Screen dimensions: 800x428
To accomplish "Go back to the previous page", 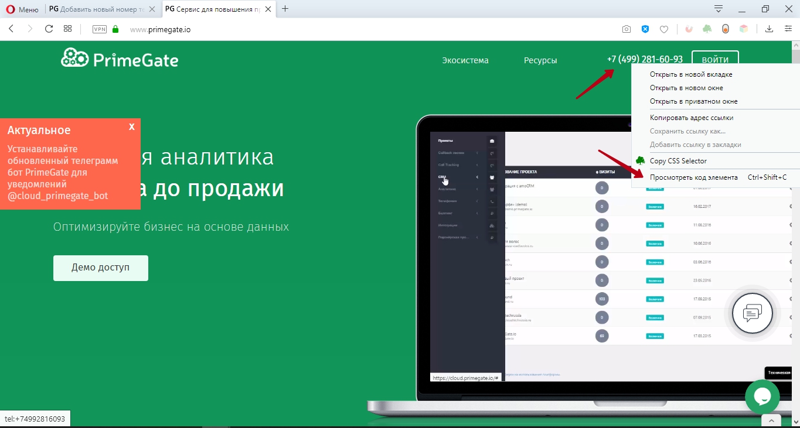I will (11, 29).
